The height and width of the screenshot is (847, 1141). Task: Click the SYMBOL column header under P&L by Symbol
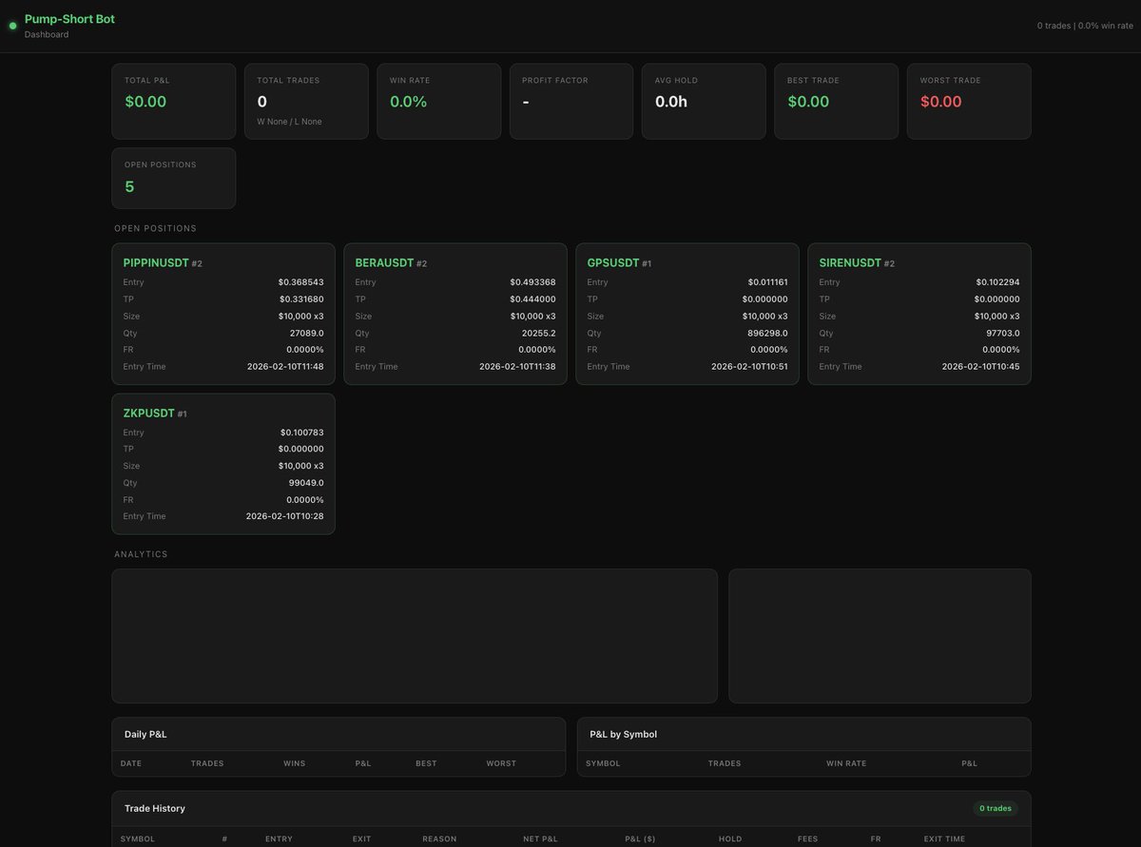tap(603, 763)
